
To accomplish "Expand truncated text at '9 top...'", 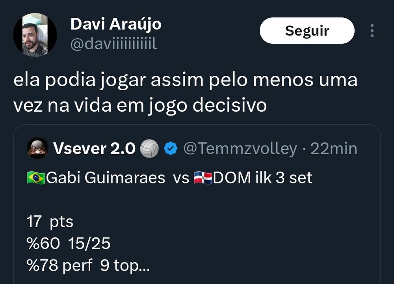I will 125,265.
